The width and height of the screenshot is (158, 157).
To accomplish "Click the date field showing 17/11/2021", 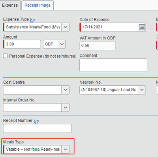I will pos(109,27).
